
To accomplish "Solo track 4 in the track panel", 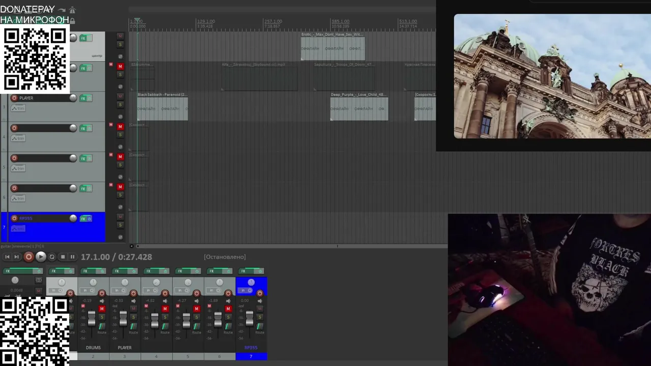I will coord(121,134).
